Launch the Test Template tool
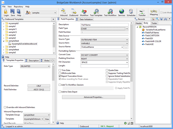 (x=96, y=11)
